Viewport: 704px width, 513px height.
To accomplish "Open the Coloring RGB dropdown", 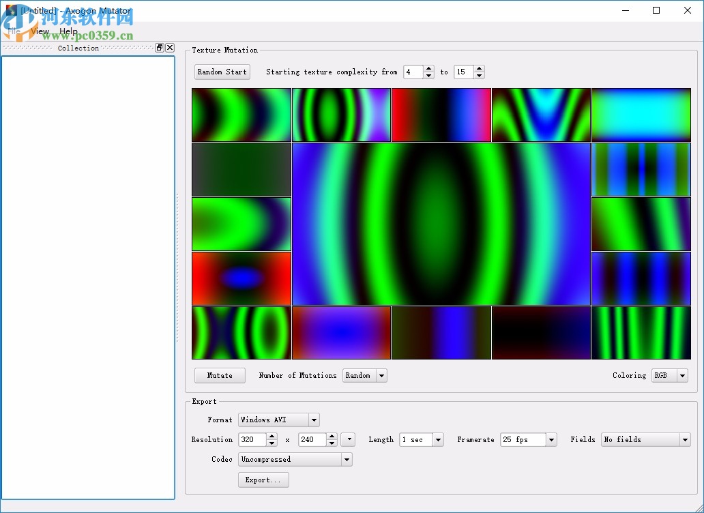I will tap(682, 376).
